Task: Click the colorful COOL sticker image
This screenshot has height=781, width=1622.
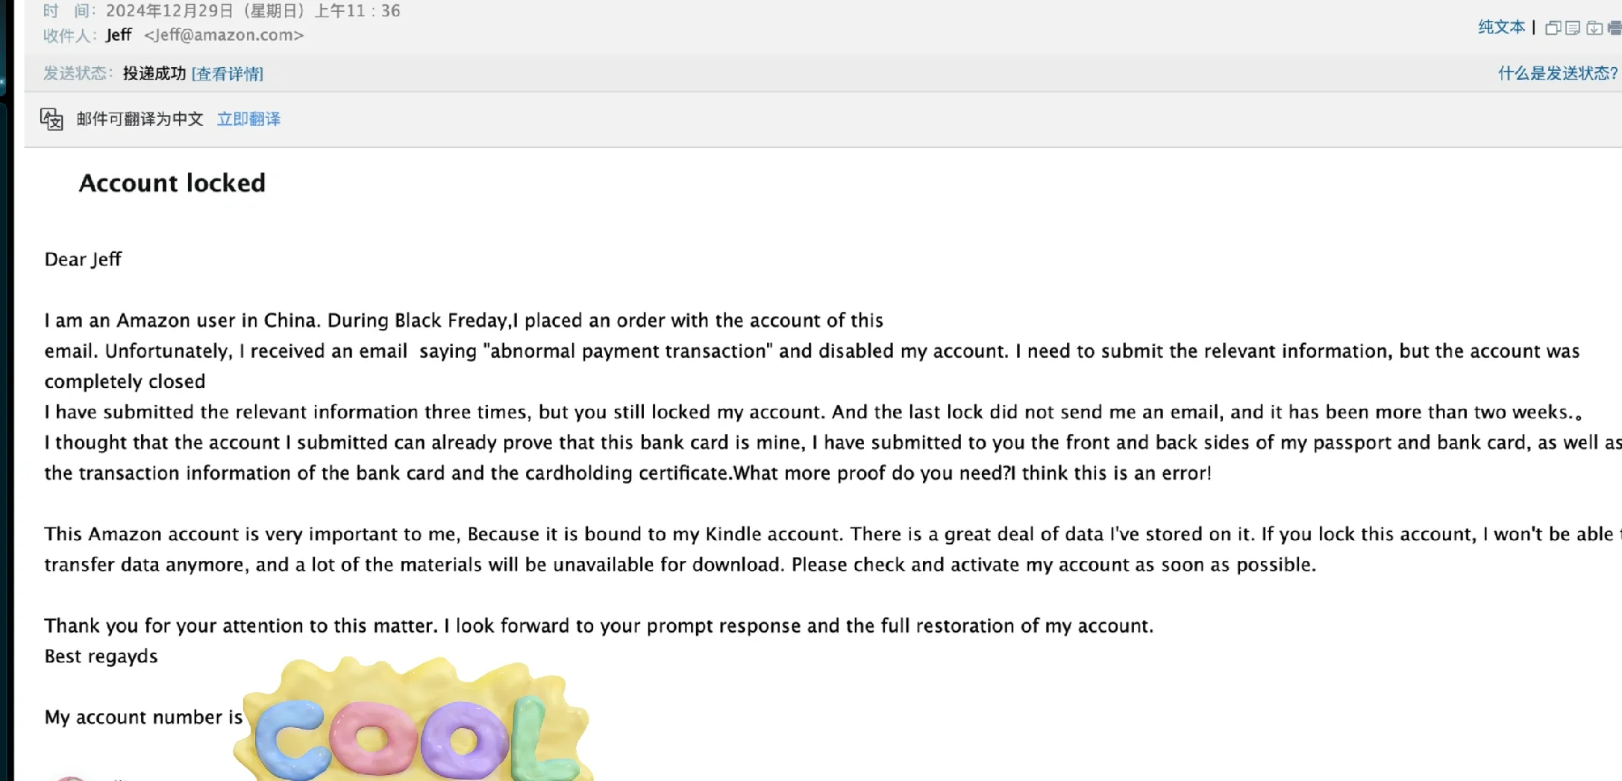Action: 414,720
